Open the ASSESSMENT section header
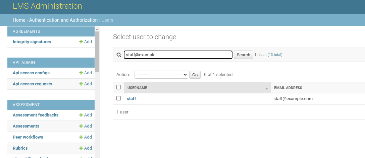The width and height of the screenshot is (365, 158). pos(26,104)
